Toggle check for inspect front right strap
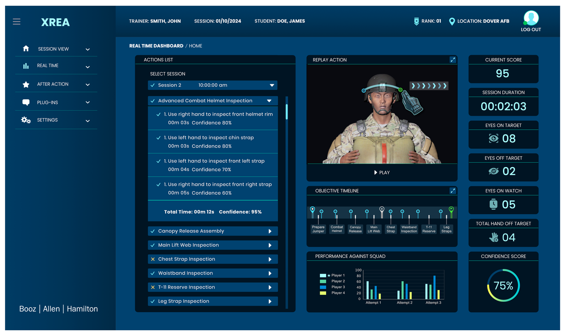 (x=159, y=185)
